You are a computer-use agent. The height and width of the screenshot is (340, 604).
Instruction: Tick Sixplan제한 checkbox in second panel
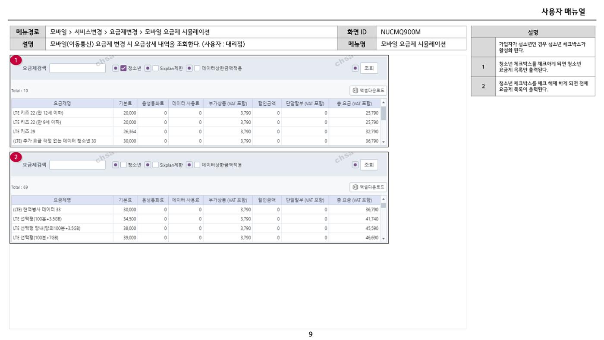point(155,165)
